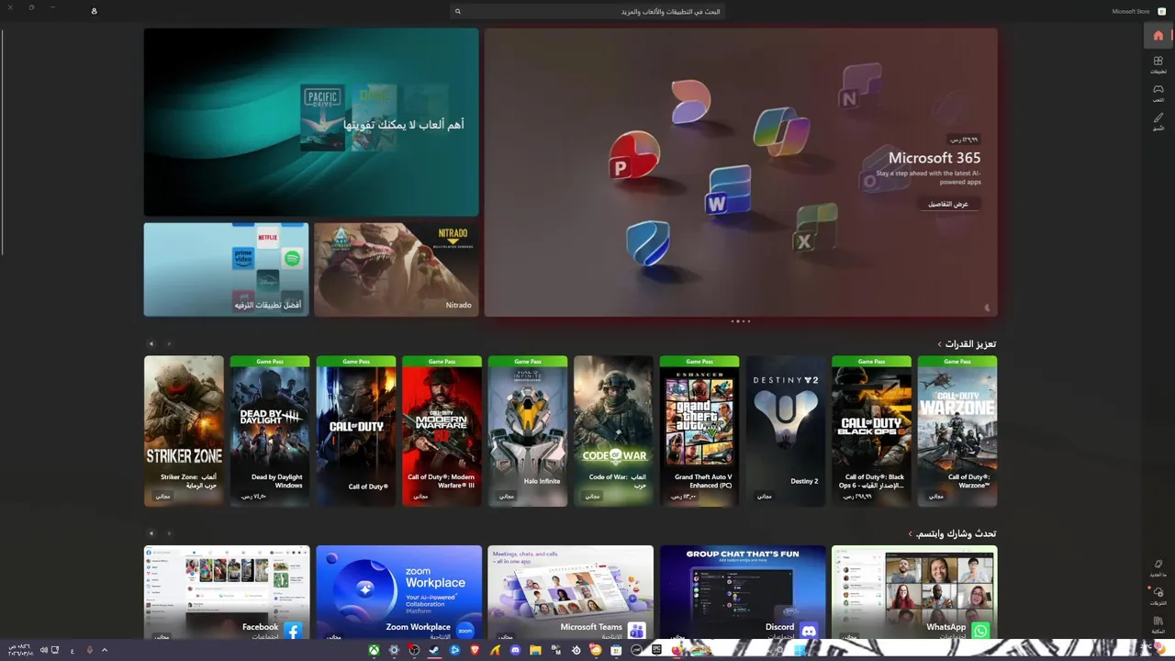The height and width of the screenshot is (661, 1175).
Task: Open Brave browser in the taskbar
Action: pos(475,650)
